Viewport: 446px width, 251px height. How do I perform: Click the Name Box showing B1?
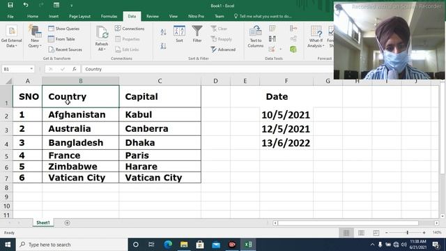point(15,69)
